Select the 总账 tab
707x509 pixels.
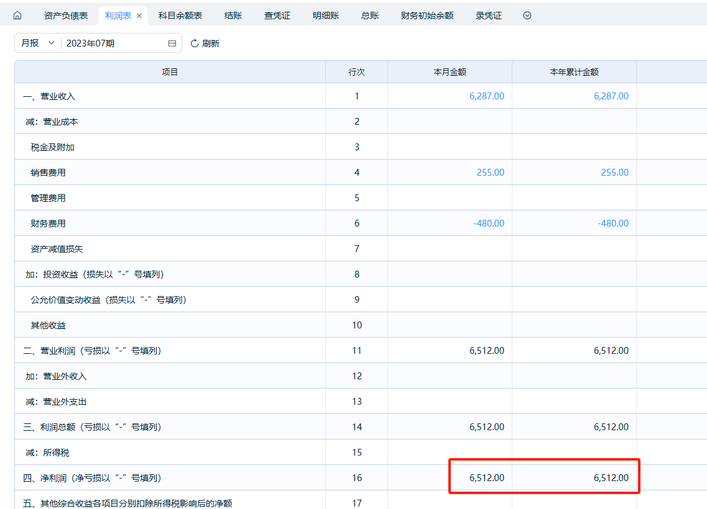370,16
